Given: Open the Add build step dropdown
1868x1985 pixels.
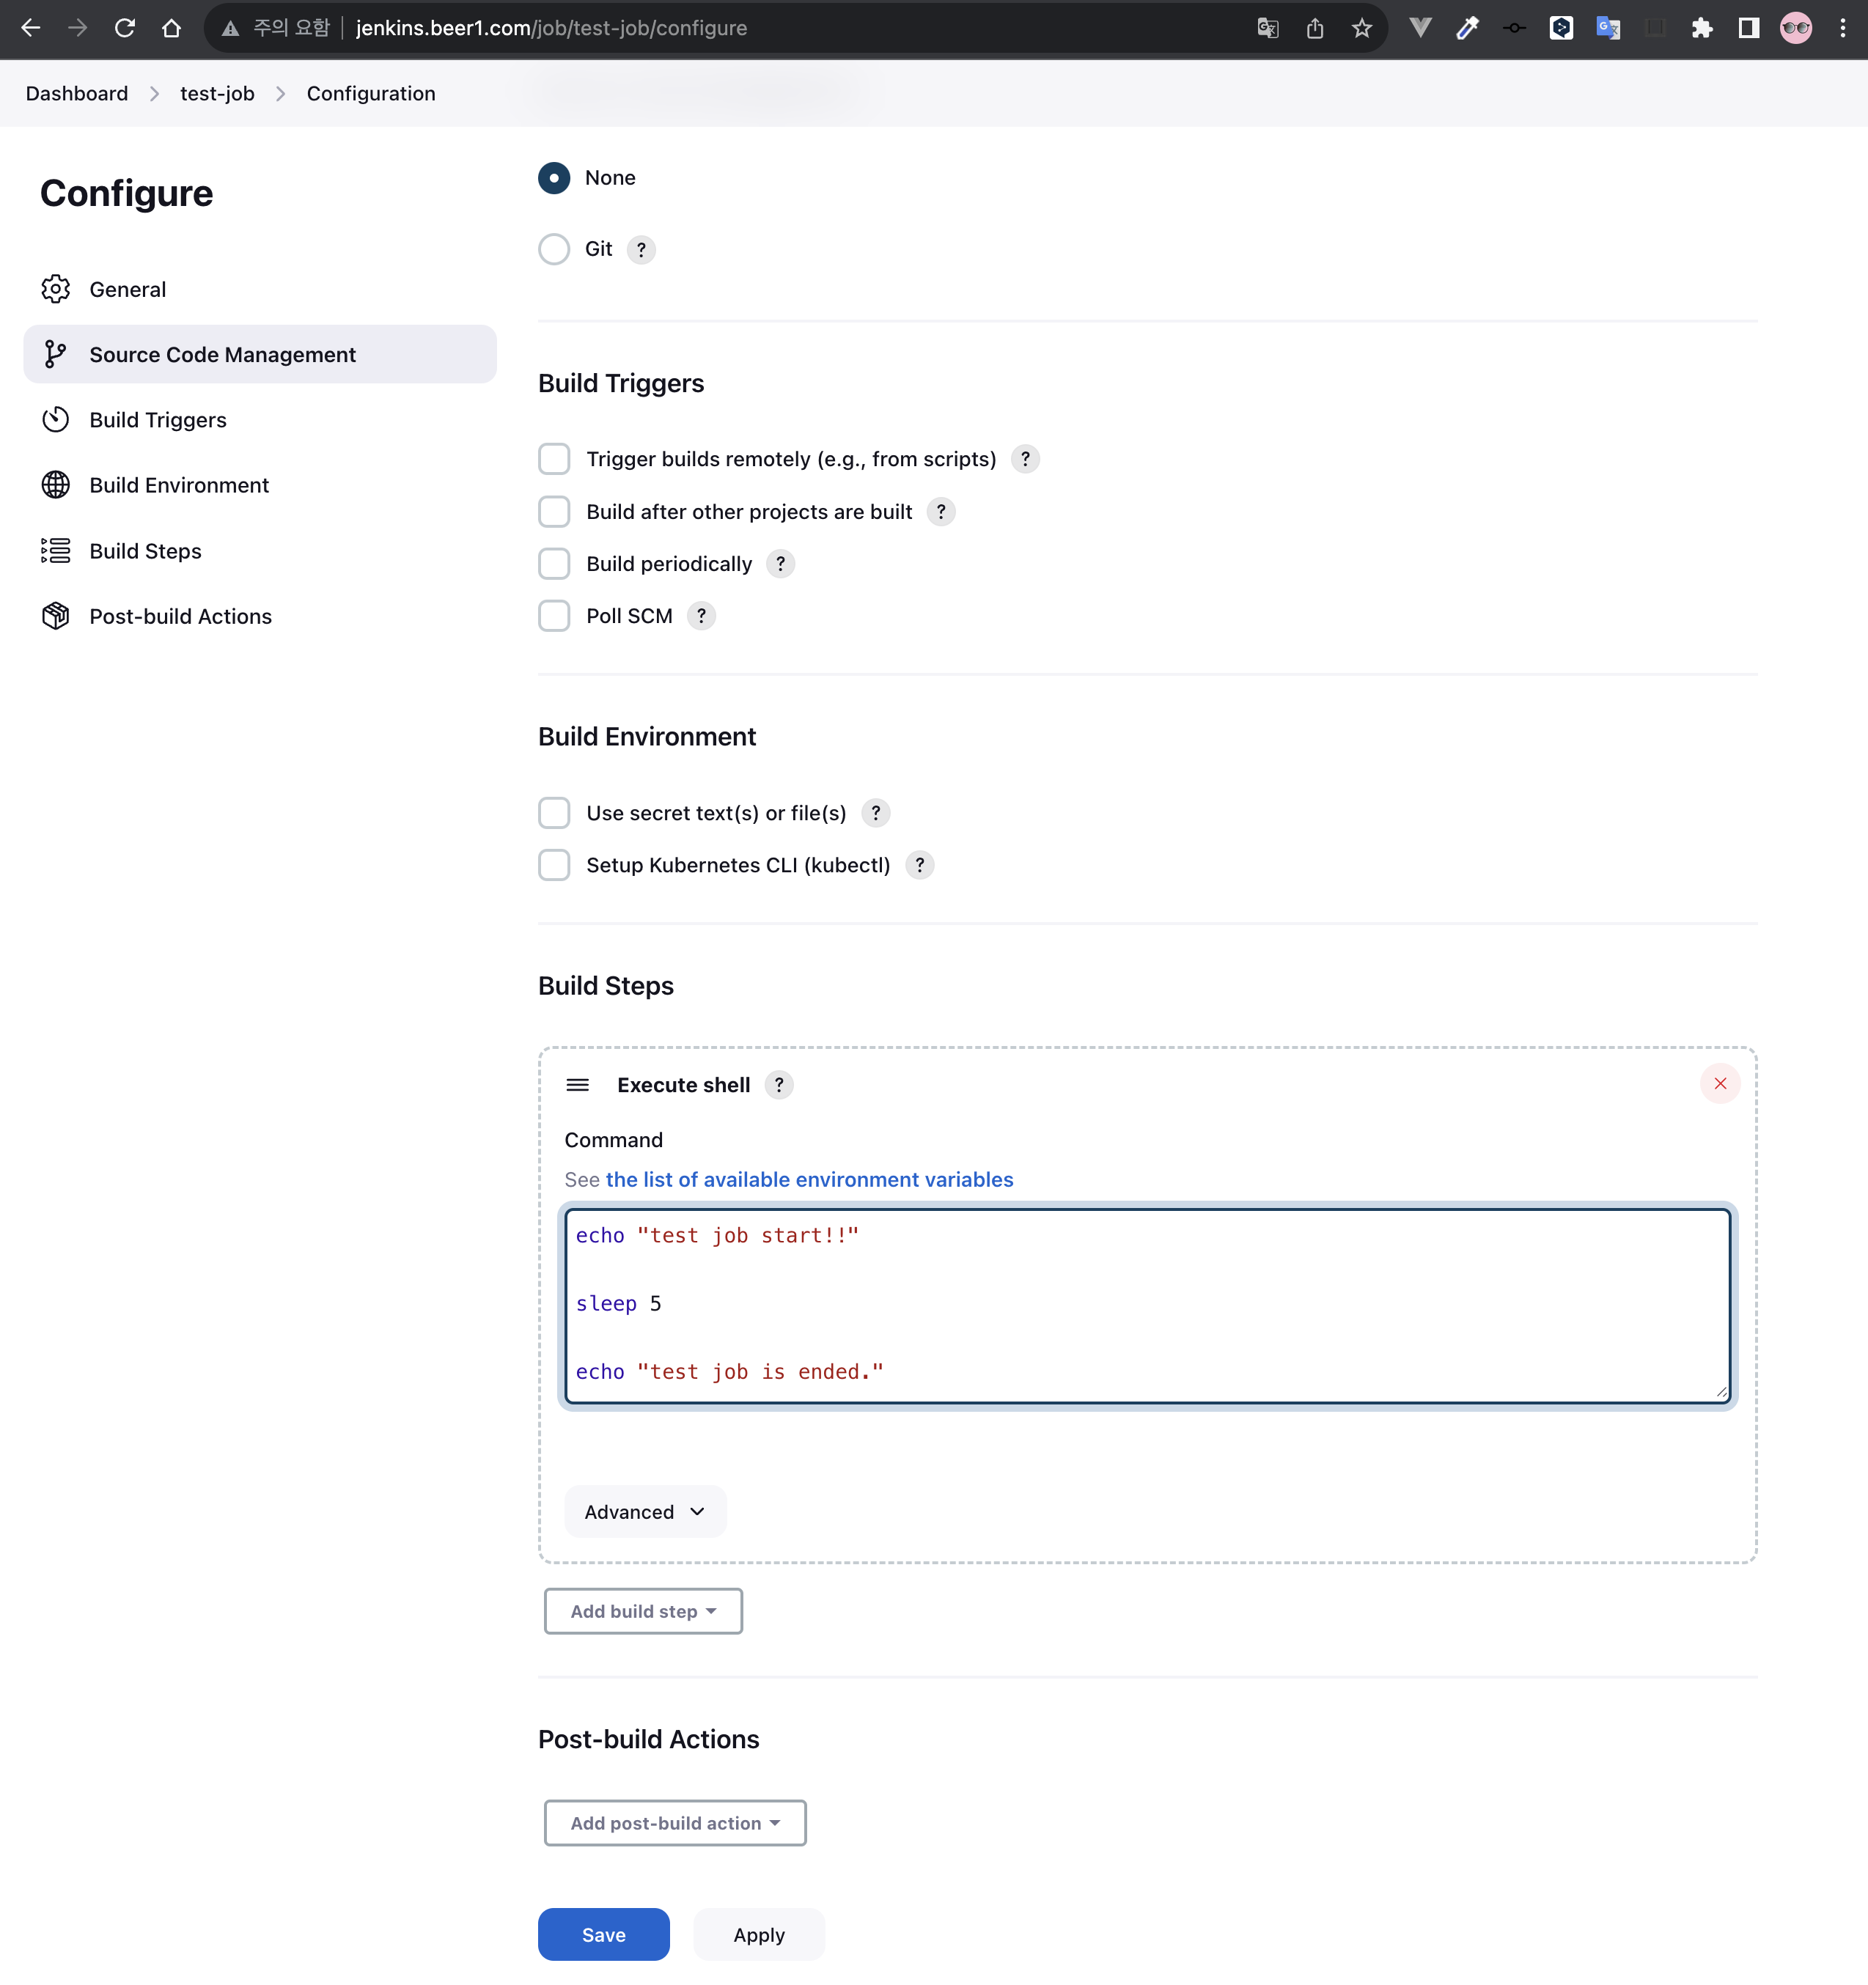Looking at the screenshot, I should tap(643, 1610).
